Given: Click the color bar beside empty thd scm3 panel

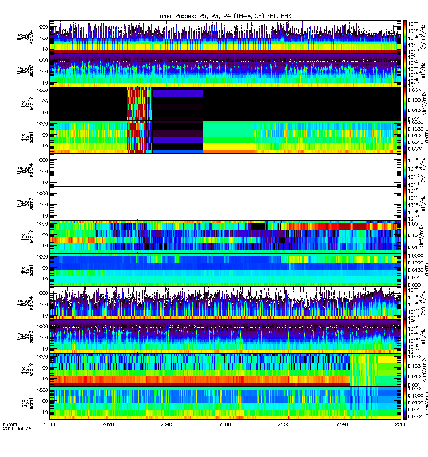Looking at the screenshot, I should tap(405, 203).
